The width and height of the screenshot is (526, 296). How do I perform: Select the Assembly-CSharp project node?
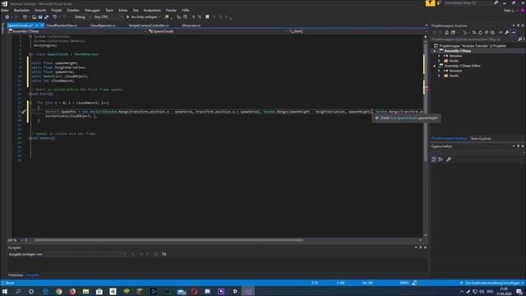pos(458,51)
